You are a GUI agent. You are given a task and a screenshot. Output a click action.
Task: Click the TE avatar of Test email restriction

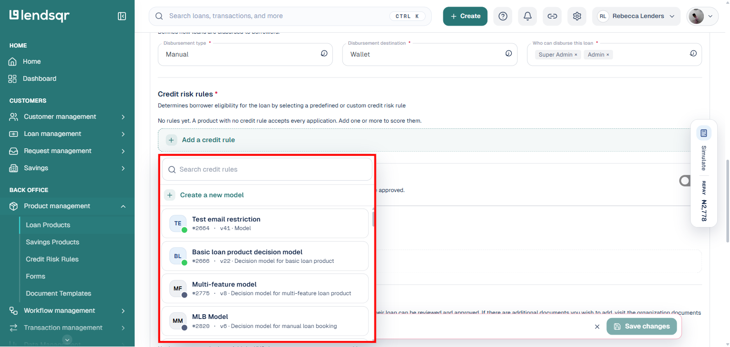point(178,223)
